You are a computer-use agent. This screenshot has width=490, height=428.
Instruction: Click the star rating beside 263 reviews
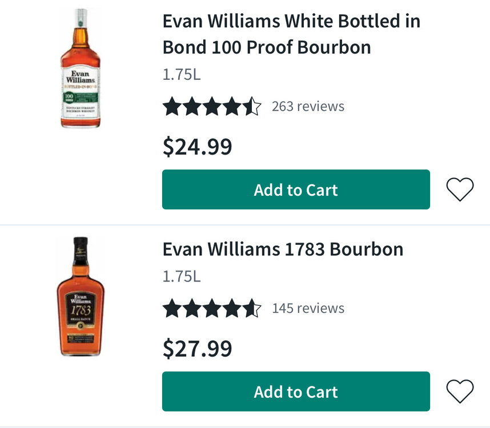[212, 107]
